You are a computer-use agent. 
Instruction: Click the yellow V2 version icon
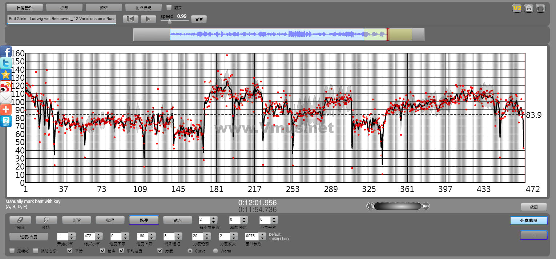pyautogui.click(x=517, y=8)
